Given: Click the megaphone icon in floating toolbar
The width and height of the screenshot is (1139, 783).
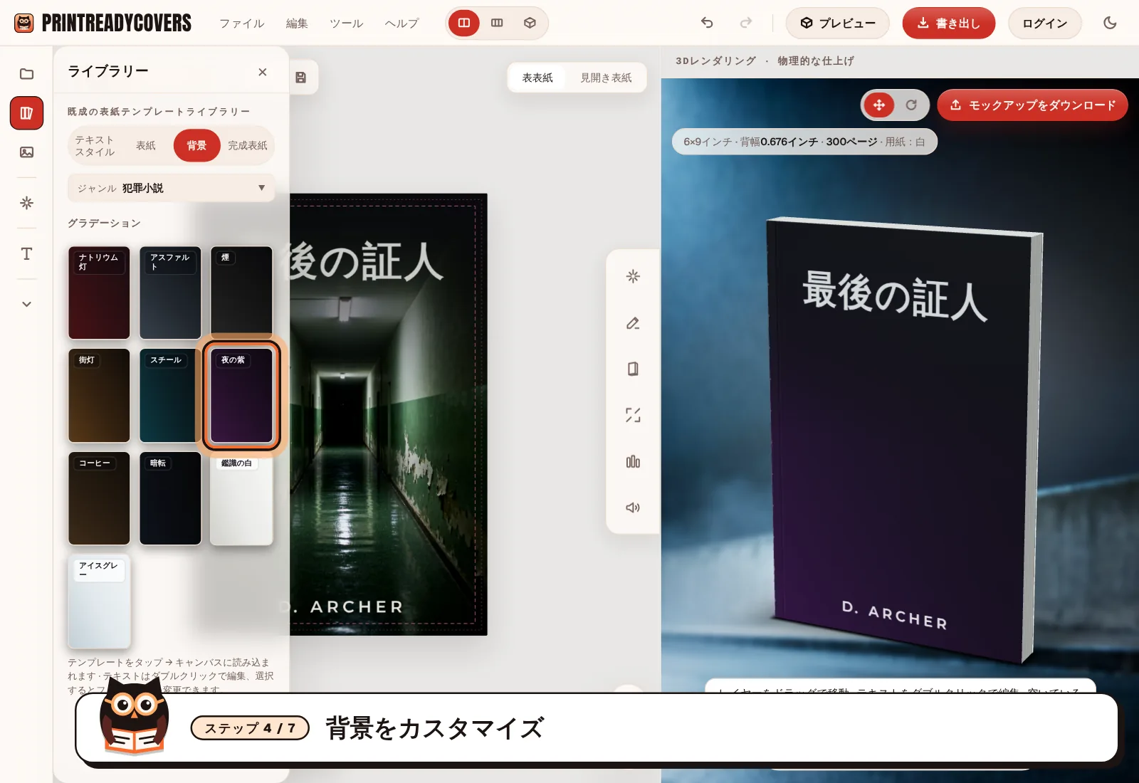Looking at the screenshot, I should coord(633,508).
